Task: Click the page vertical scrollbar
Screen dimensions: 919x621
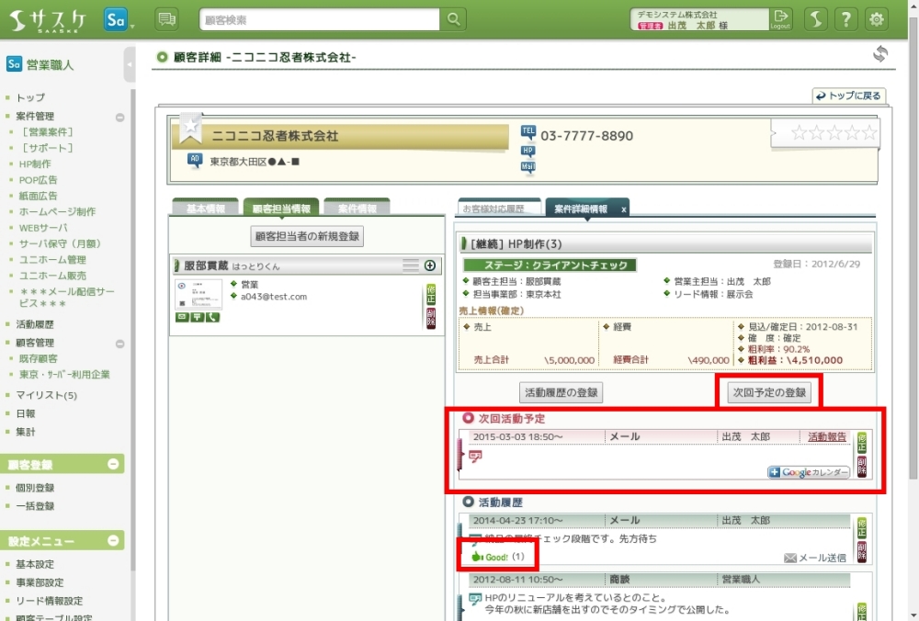Action: 913,246
